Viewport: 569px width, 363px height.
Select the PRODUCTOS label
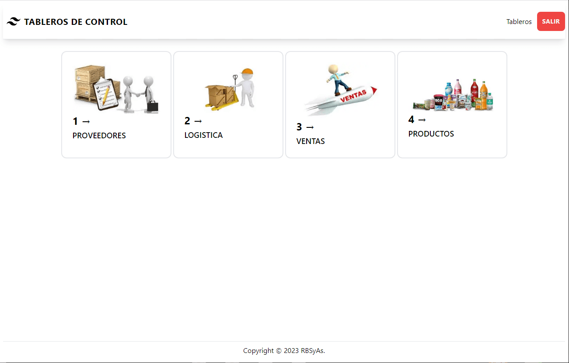point(431,134)
